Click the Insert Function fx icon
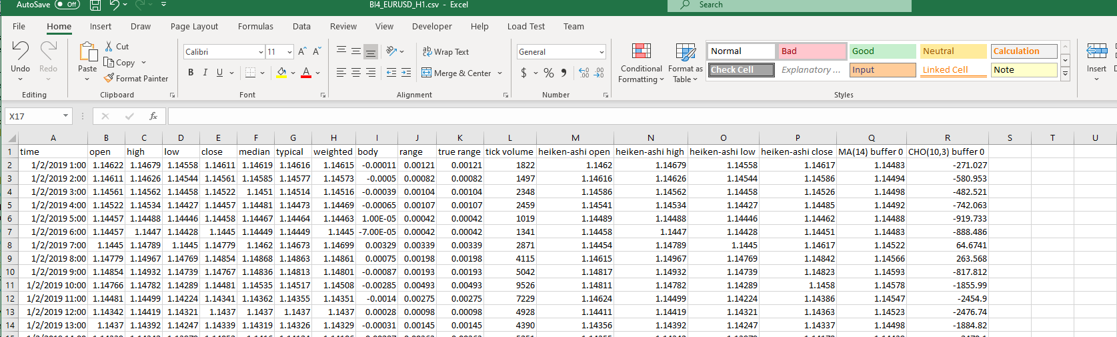This screenshot has height=337, width=1117. pyautogui.click(x=153, y=116)
